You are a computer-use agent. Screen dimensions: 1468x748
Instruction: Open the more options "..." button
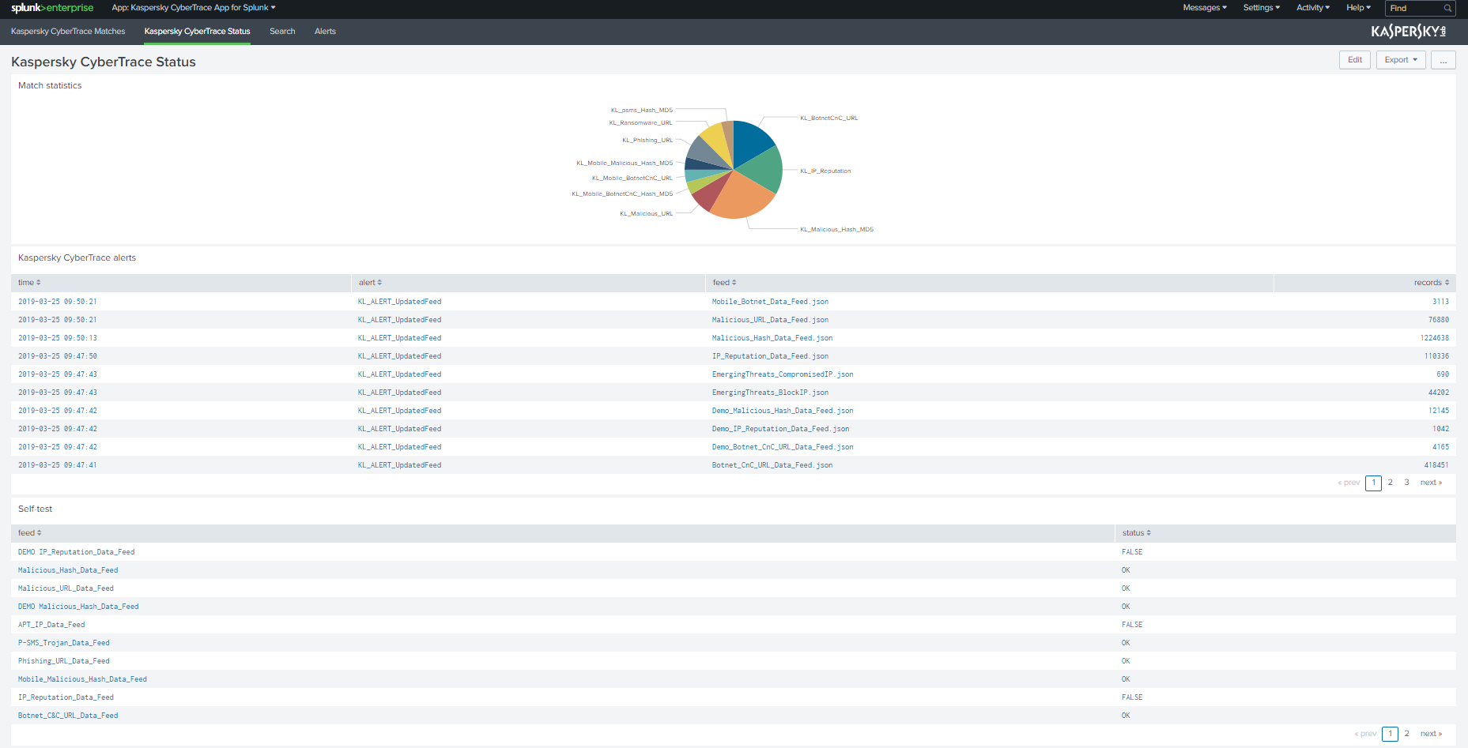tap(1443, 59)
